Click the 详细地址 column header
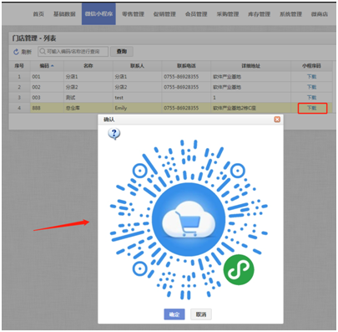This screenshot has width=338, height=332. [x=251, y=66]
